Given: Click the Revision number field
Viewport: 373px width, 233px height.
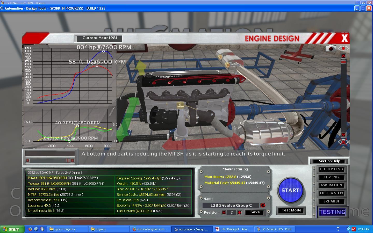Looking at the screenshot, I should click(x=232, y=213).
